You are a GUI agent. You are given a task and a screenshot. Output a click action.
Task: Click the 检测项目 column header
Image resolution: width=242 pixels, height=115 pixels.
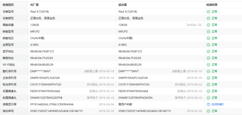(x=8, y=5)
